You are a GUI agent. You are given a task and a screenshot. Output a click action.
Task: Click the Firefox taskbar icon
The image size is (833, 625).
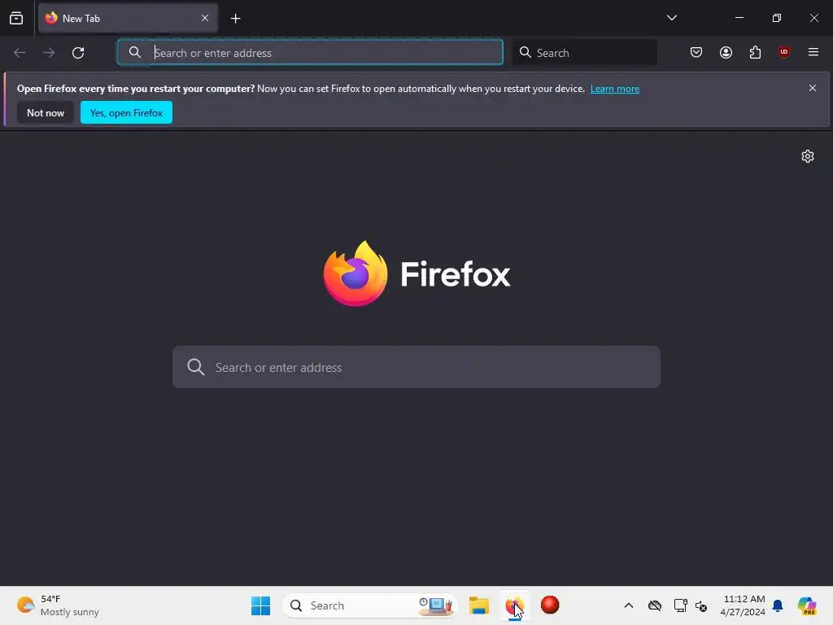(514, 605)
